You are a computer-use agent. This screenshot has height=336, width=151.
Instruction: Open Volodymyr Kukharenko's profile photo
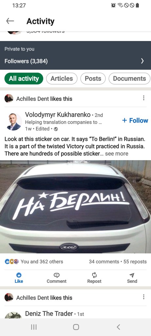point(14,121)
